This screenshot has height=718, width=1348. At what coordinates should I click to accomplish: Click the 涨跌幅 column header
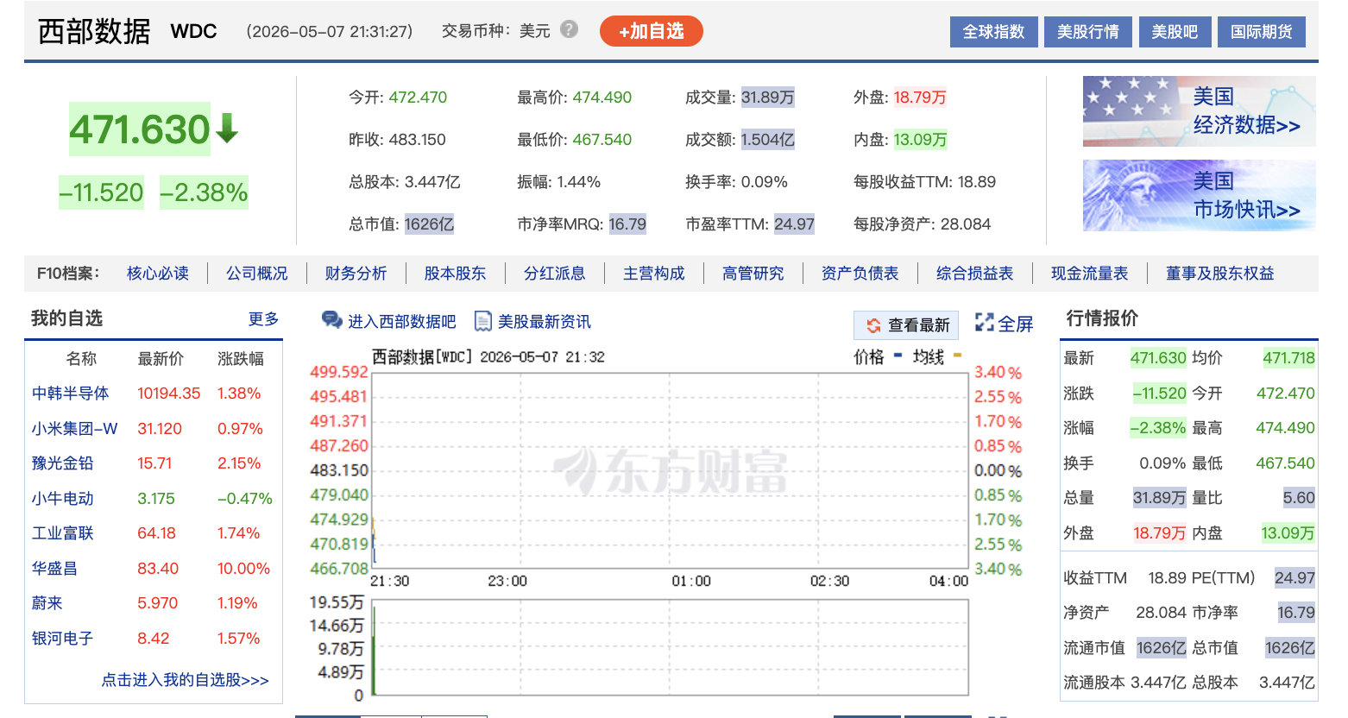point(241,359)
